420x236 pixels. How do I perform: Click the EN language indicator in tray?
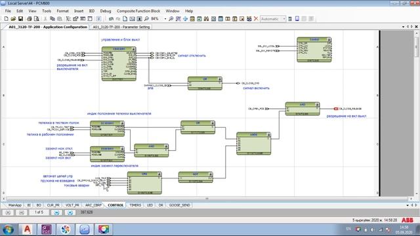[x=348, y=229]
